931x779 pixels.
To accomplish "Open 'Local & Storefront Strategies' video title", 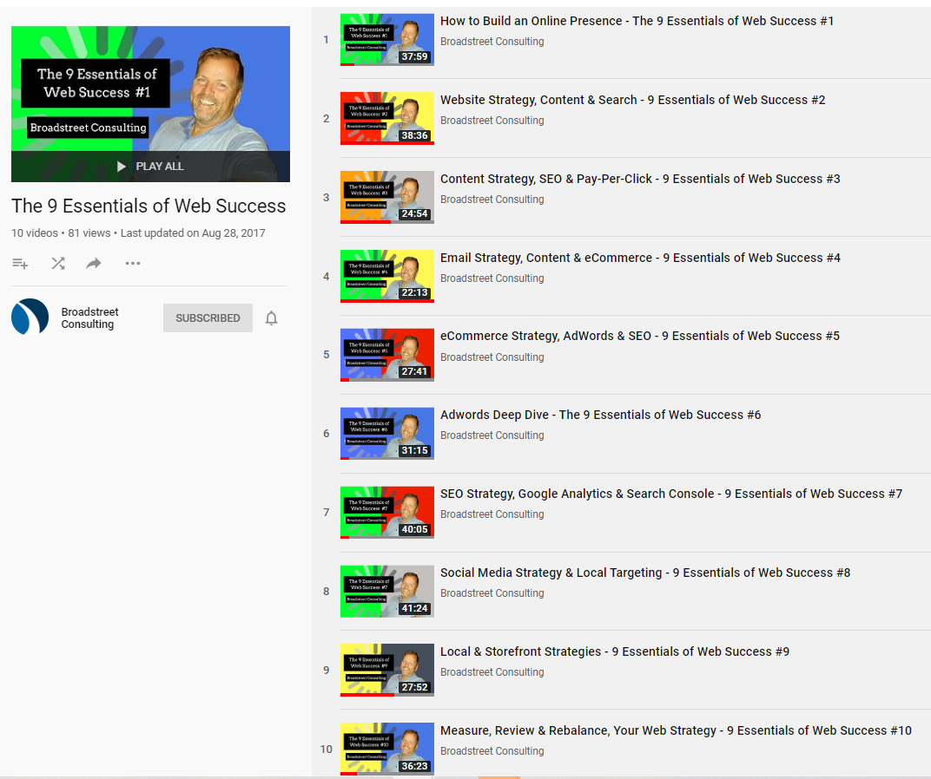I will click(x=615, y=652).
